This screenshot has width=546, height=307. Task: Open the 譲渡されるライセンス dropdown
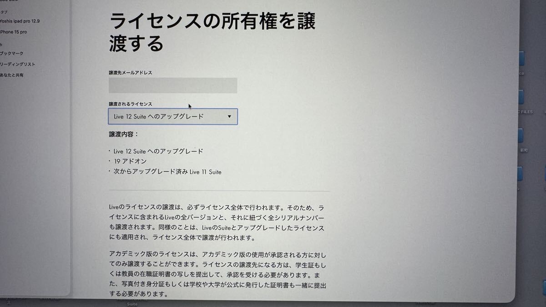pos(173,116)
